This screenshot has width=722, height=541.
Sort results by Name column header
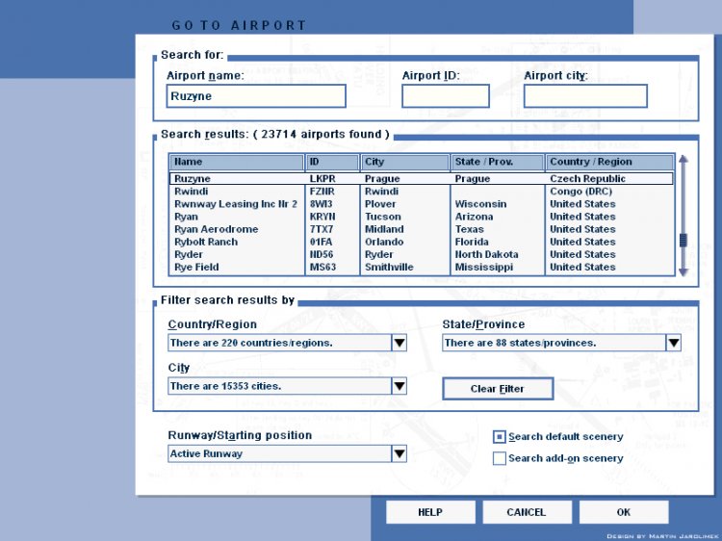pos(237,162)
